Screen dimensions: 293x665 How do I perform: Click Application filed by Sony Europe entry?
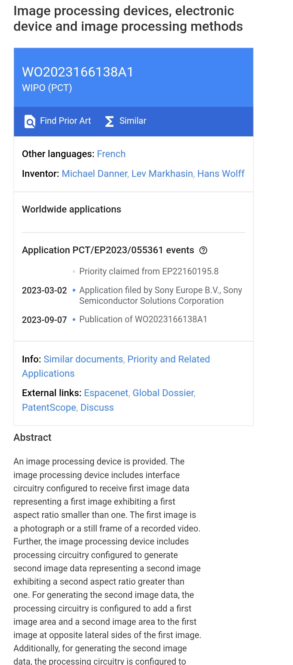(160, 295)
